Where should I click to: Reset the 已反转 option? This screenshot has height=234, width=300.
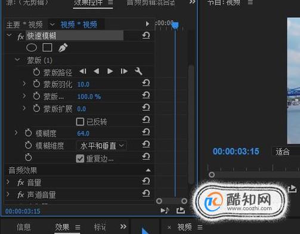click(x=146, y=119)
